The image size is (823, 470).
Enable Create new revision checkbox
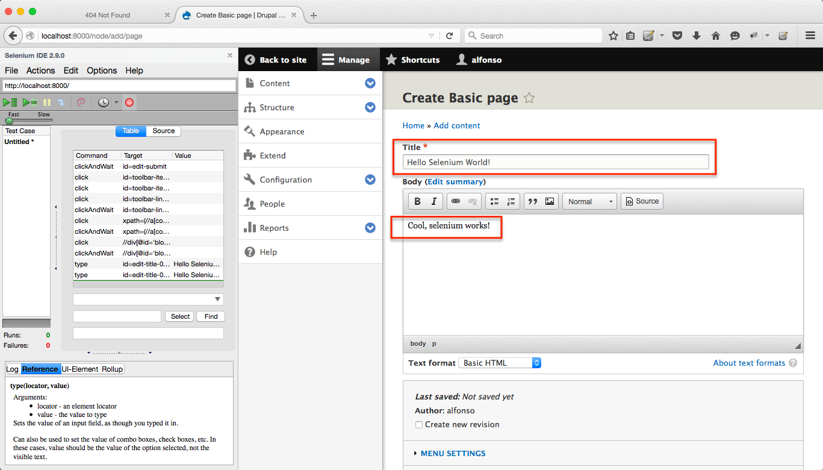pos(419,425)
